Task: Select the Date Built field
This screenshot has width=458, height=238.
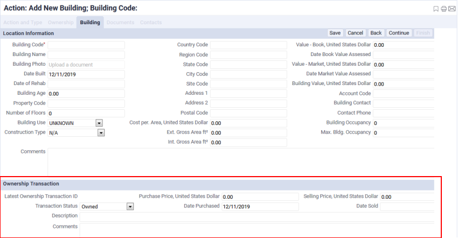Action: (86, 74)
